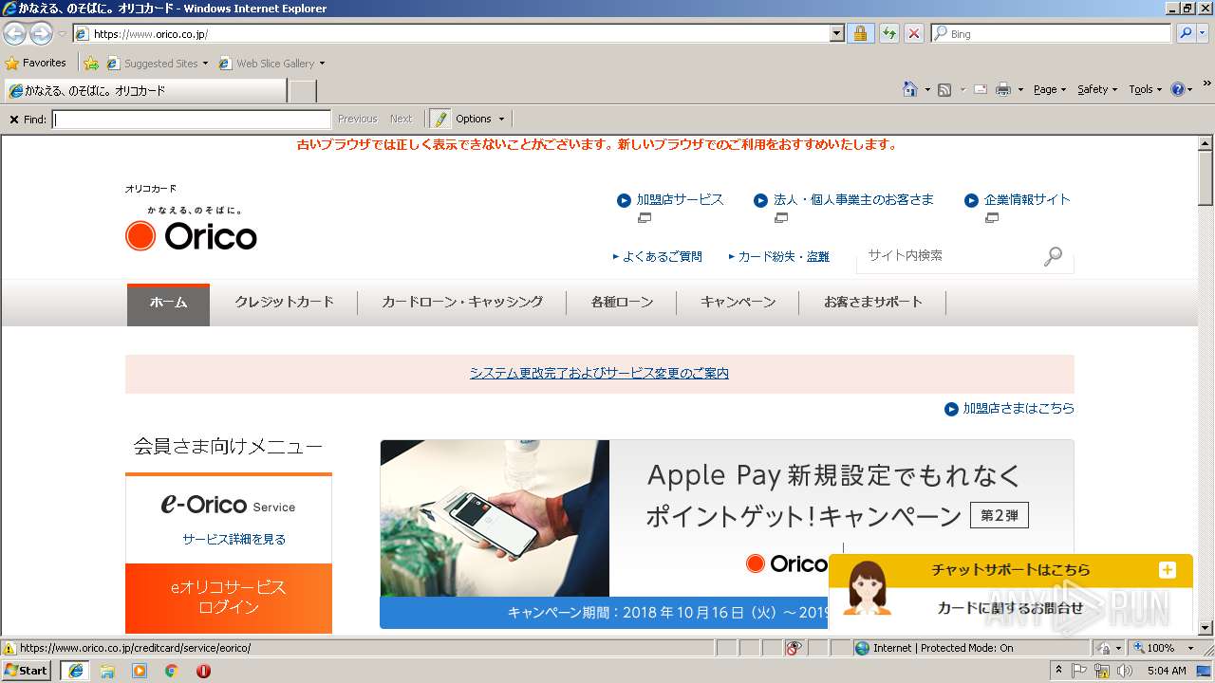
Task: Open the Page menu
Action: (1050, 89)
